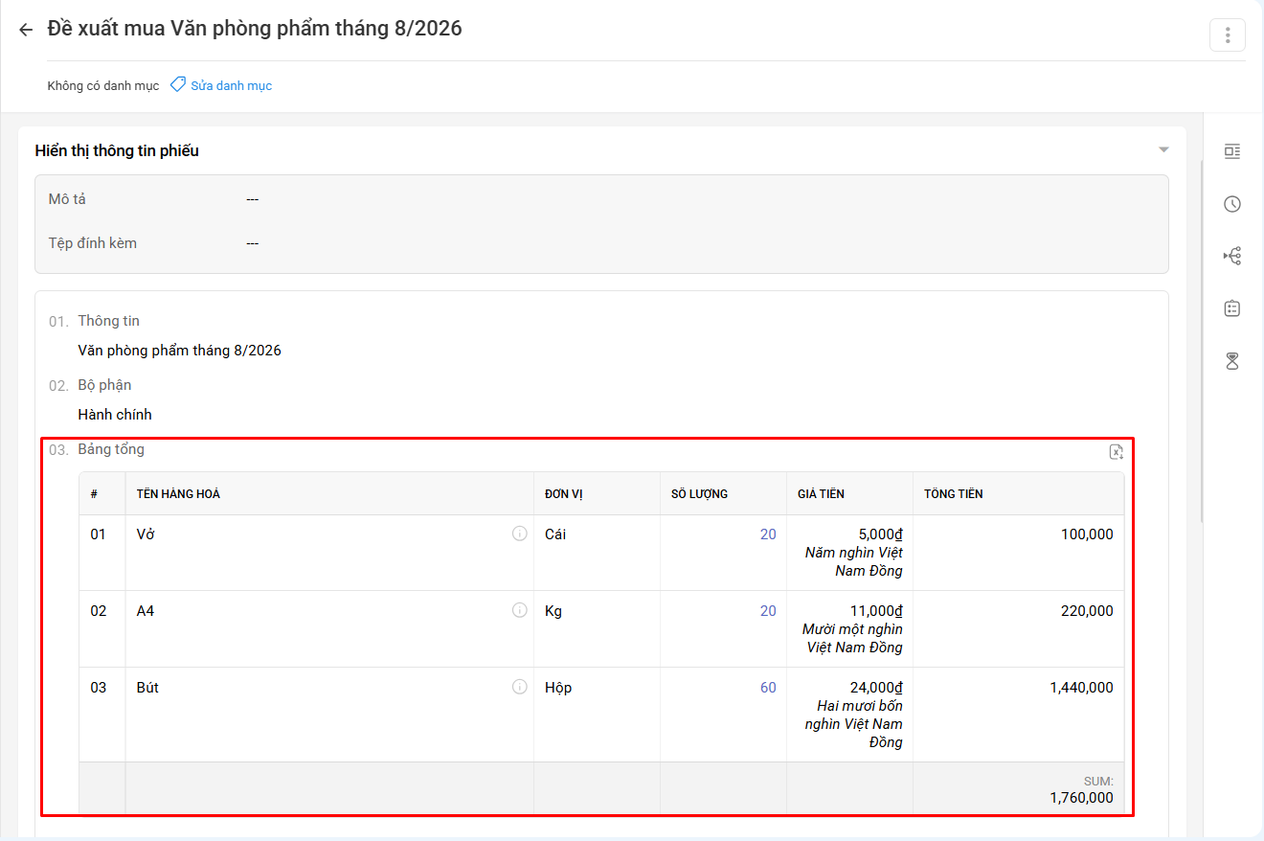Click the 1,440,000 total value

pyautogui.click(x=1081, y=688)
